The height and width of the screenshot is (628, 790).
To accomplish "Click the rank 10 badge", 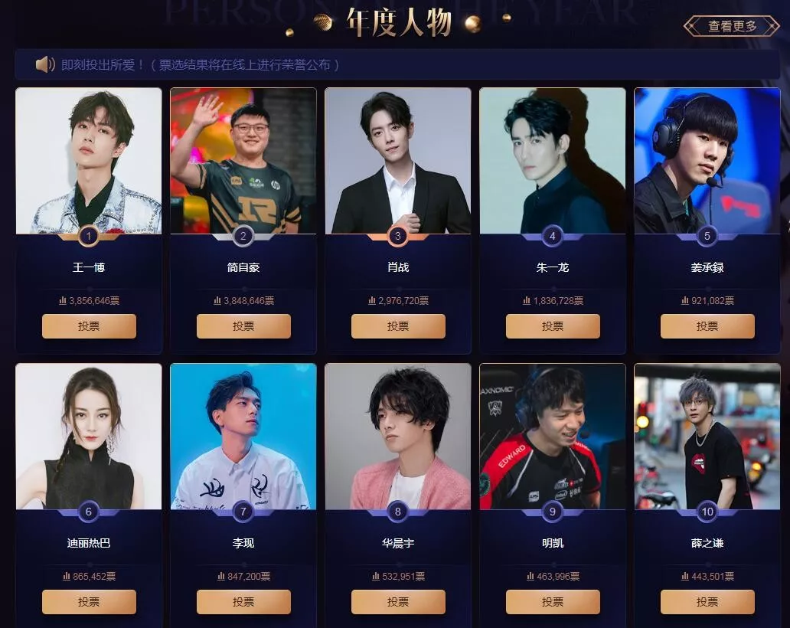I will click(707, 512).
